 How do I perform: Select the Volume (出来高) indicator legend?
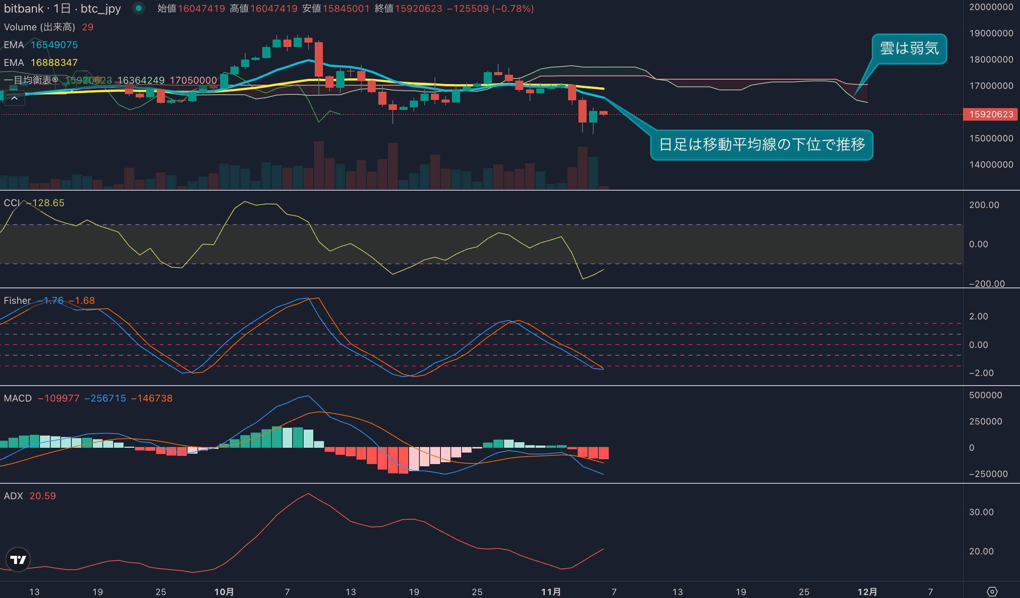(x=39, y=27)
